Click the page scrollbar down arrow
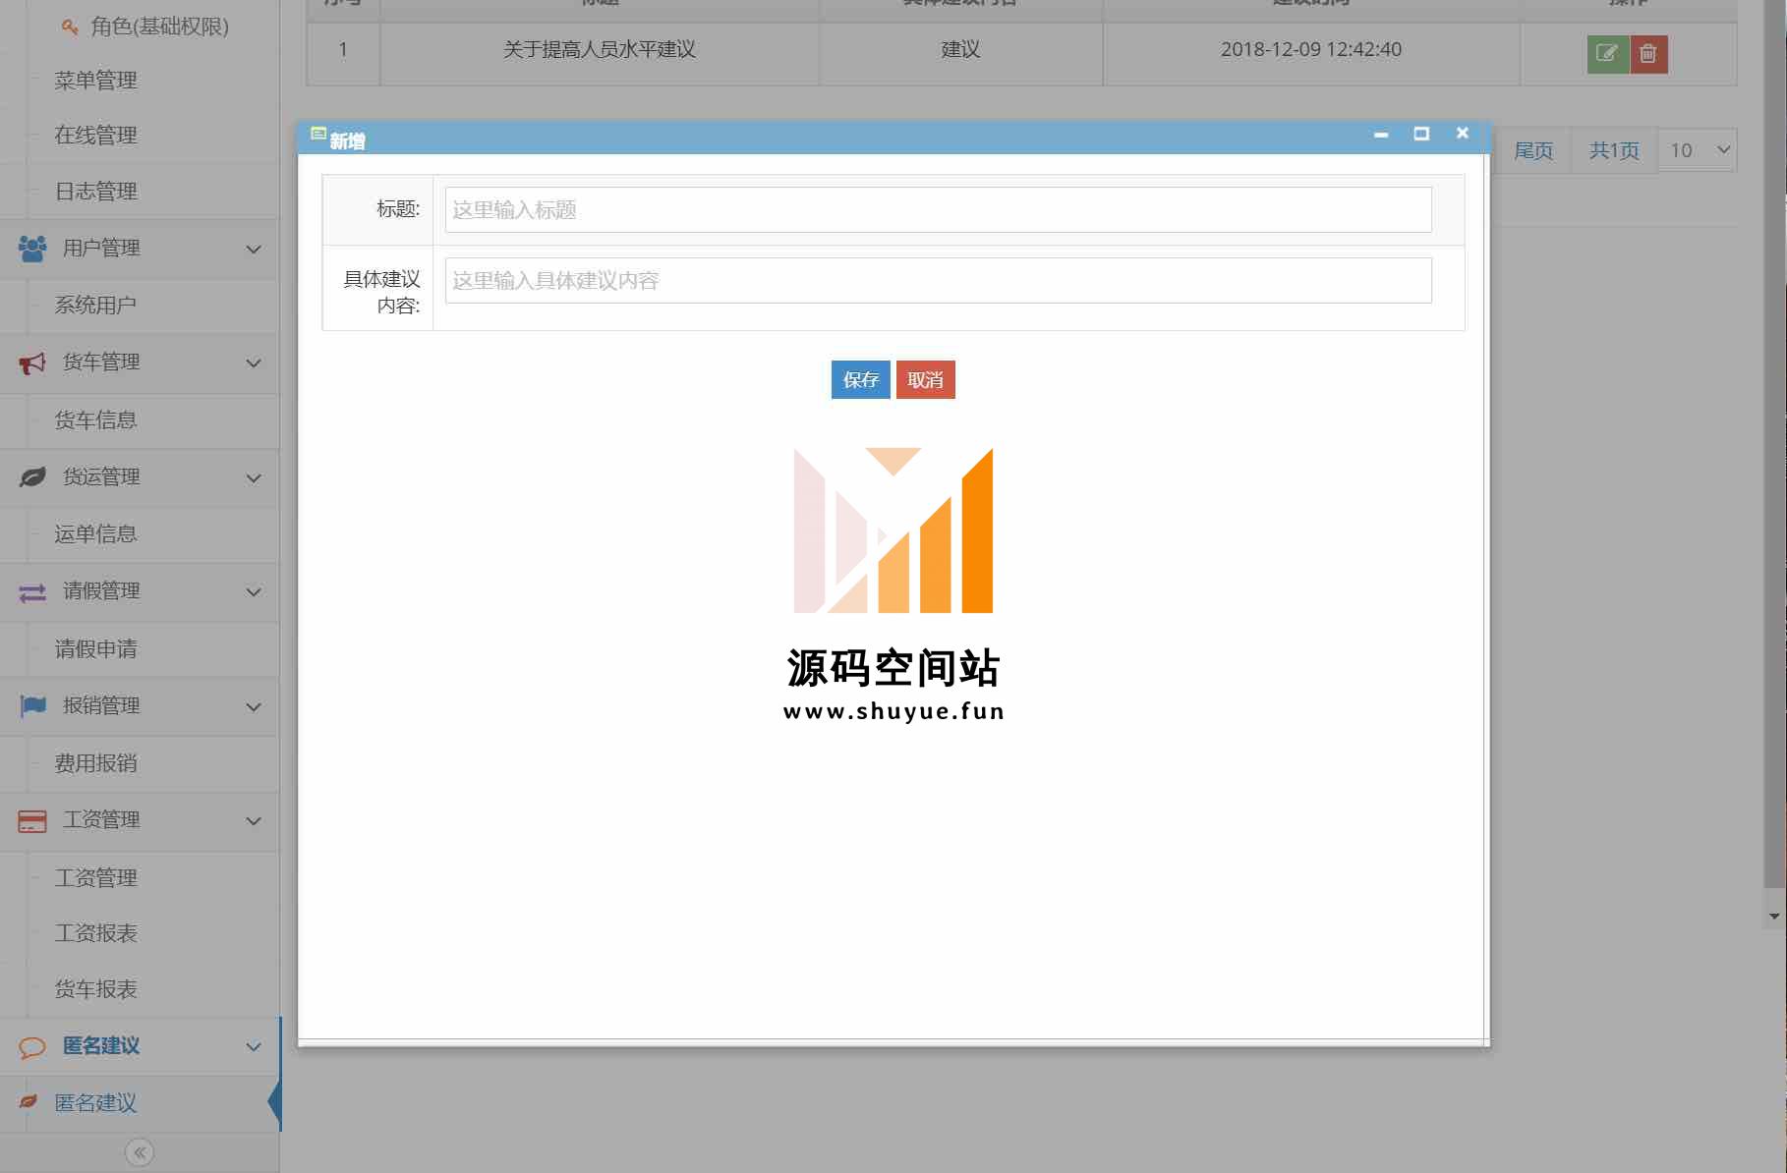Viewport: 1787px width, 1173px height. (1774, 916)
